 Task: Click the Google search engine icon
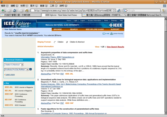(x=125, y=11)
